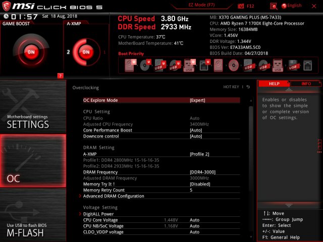Select the legacy CD/DVD disc boot icon
Viewport: 323px width, 242px height.
pyautogui.click(x=234, y=66)
